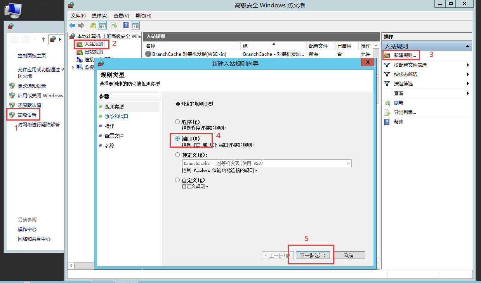The image size is (481, 283).
Task: Open the 允许应用或功能通过 firewall link
Action: click(x=41, y=73)
